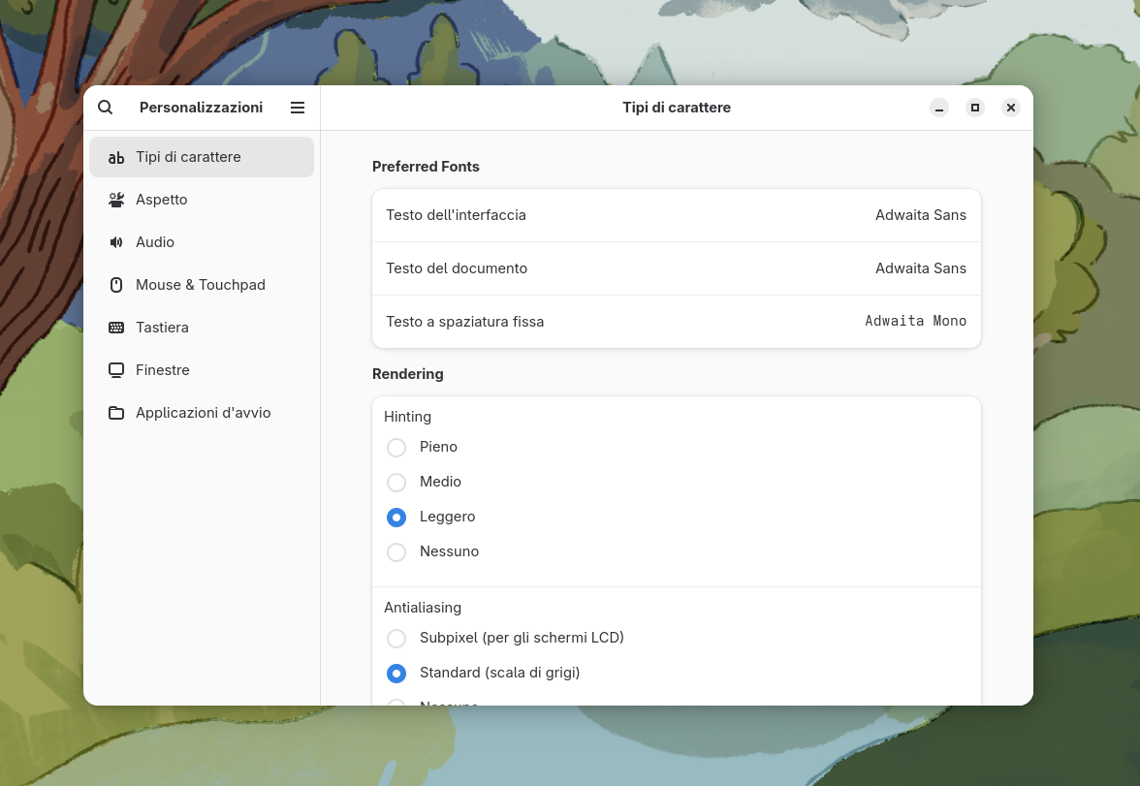This screenshot has height=786, width=1140.
Task: Click the window icon beside Finestre
Action: 116,370
